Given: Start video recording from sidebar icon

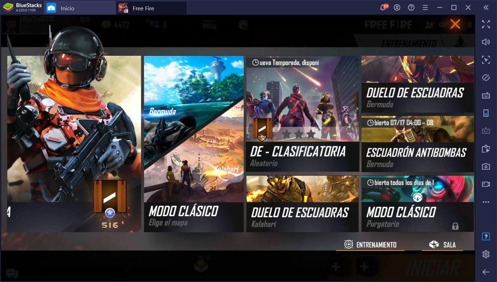Looking at the screenshot, I should pos(486,184).
